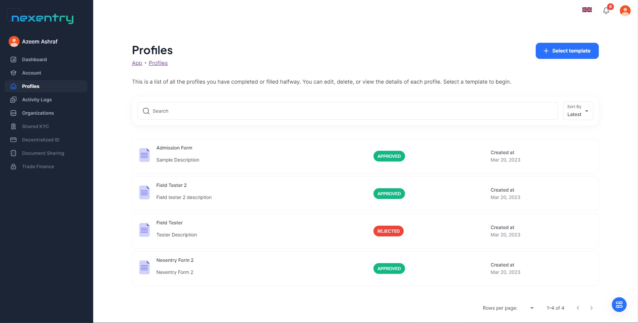Expand the Rows per page dropdown
Viewport: 638px width, 323px height.
[532, 308]
